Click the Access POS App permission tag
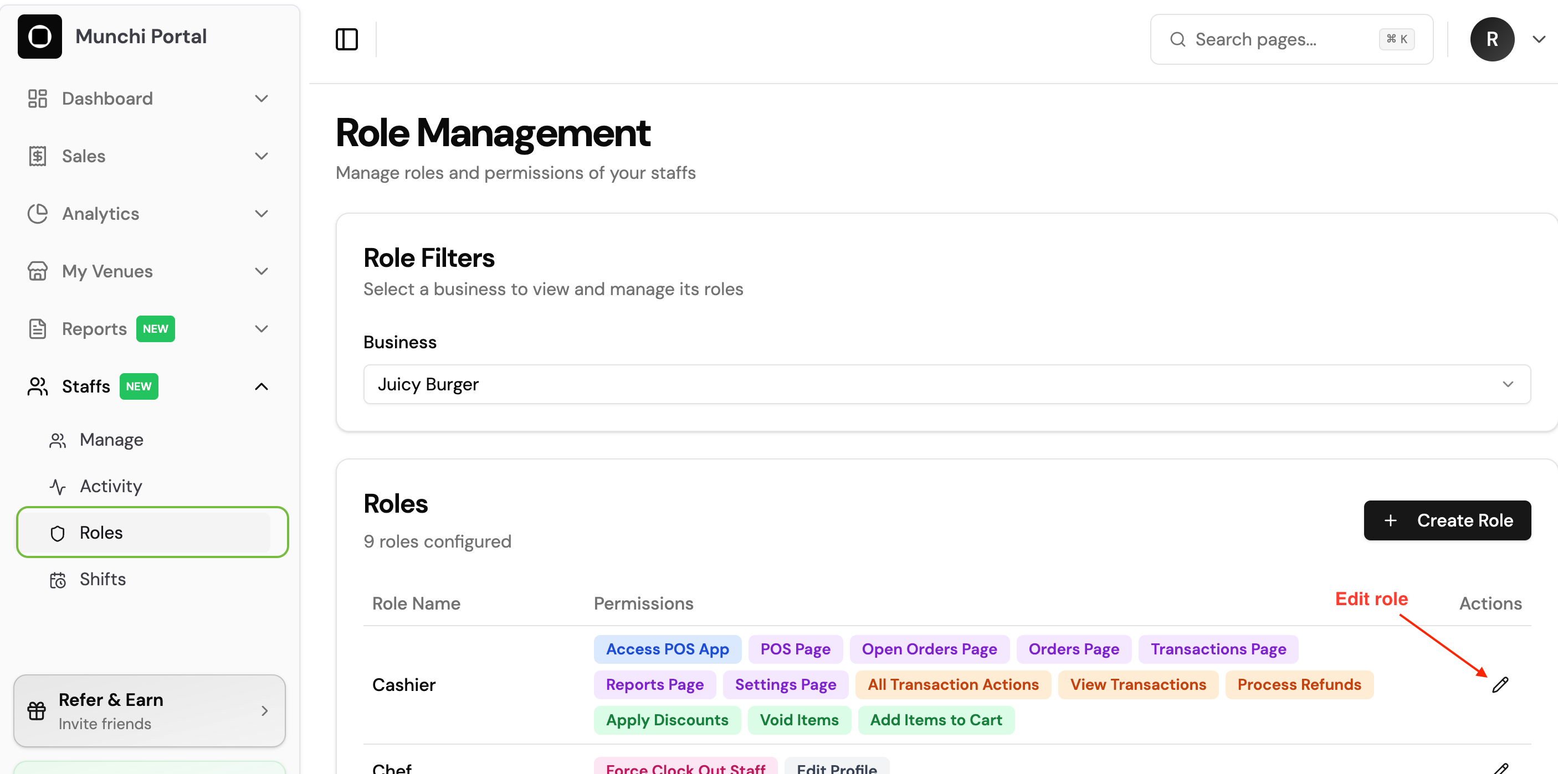Viewport: 1558px width, 774px height. pos(667,649)
